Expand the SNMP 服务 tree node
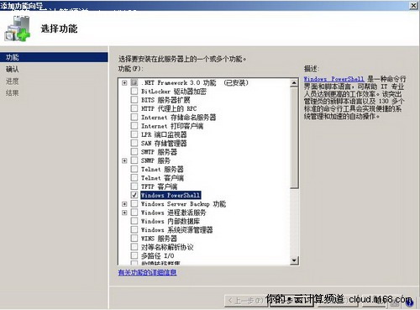The width and height of the screenshot is (420, 310). tap(124, 160)
